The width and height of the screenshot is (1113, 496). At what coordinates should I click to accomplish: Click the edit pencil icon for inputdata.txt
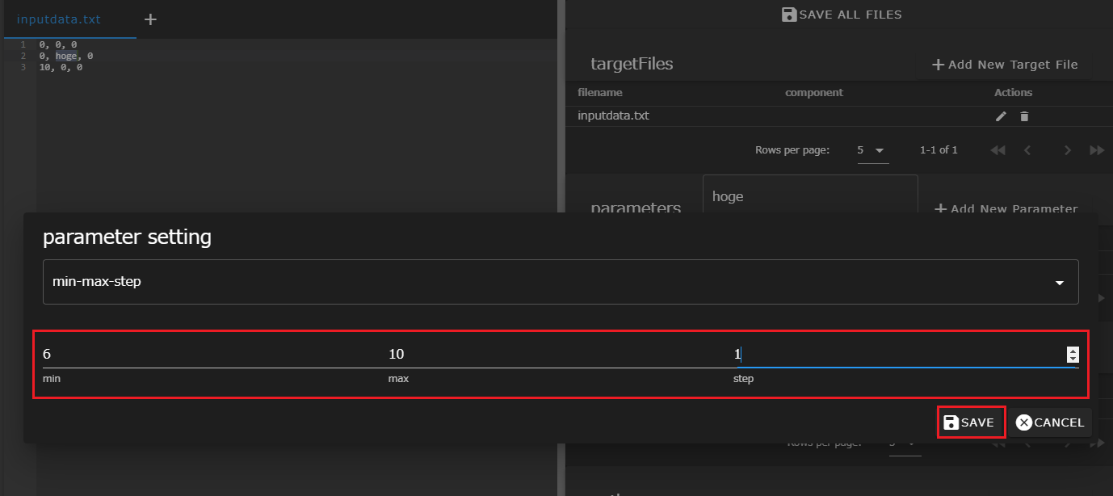pos(1001,116)
